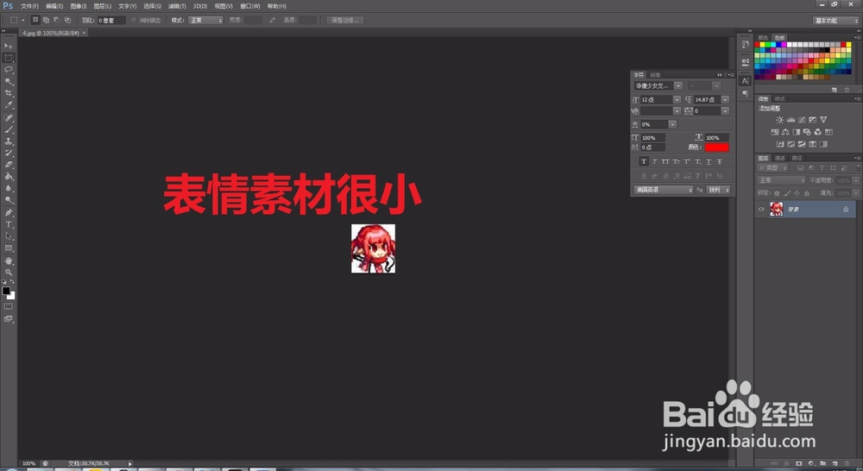Open the 基本功能 workspace dropdown
This screenshot has width=863, height=471.
pyautogui.click(x=835, y=21)
